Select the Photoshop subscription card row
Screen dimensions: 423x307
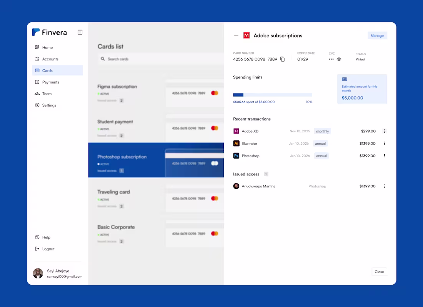coord(156,160)
